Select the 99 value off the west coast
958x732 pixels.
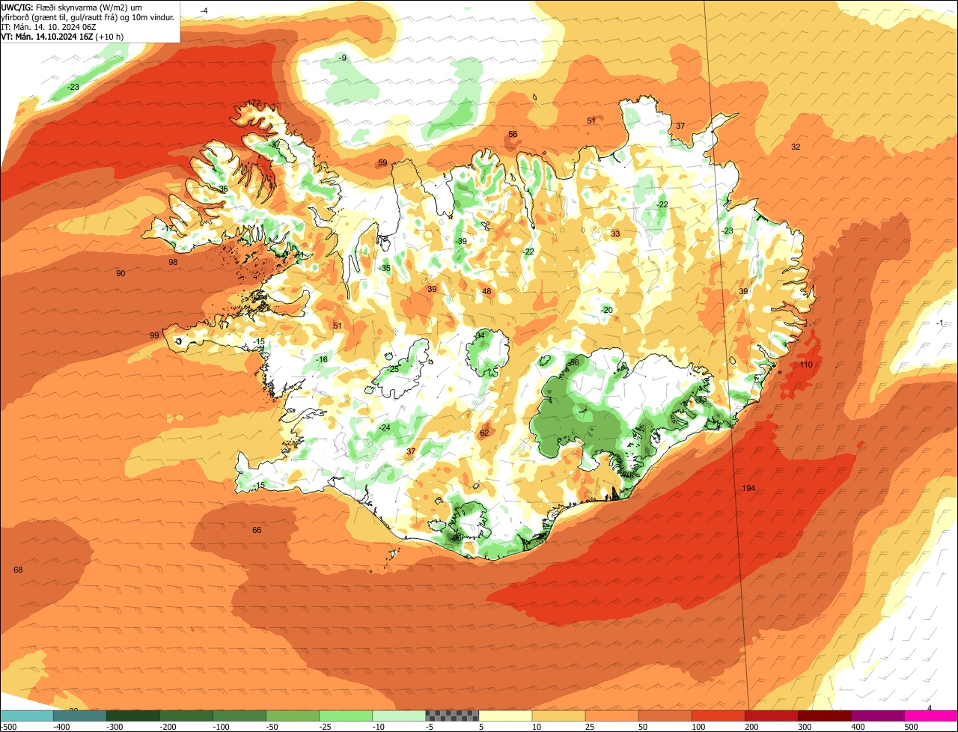coord(154,336)
